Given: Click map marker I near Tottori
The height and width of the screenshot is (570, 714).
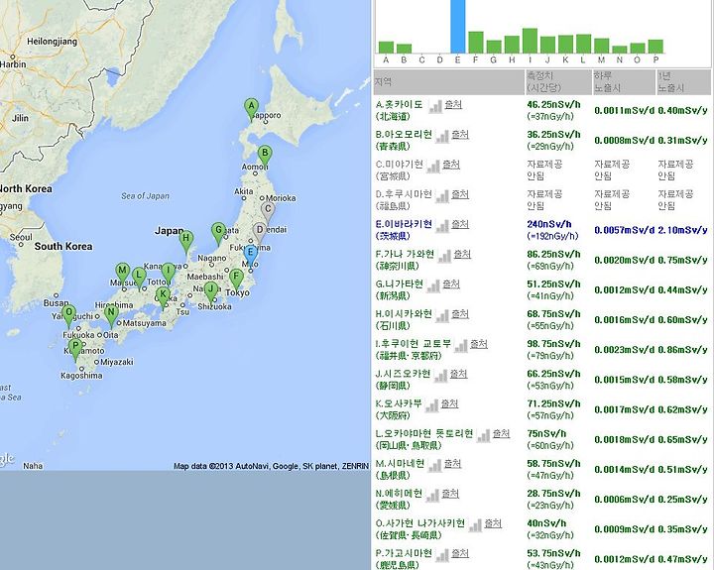Looking at the screenshot, I should pos(169,274).
